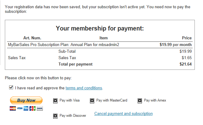
Task: Click the Buy Now button
Action: click(26, 100)
